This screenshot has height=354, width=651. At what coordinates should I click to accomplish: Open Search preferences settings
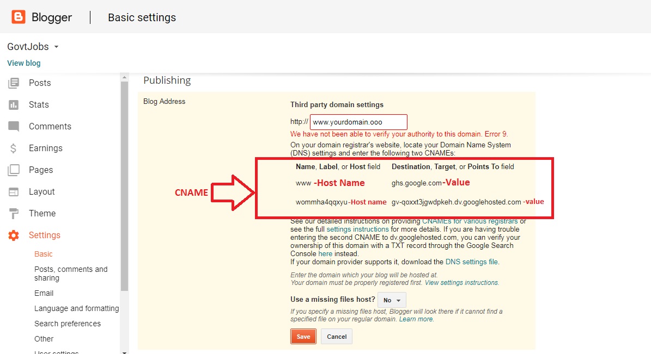click(67, 324)
